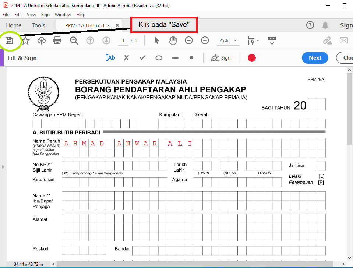The width and height of the screenshot is (353, 268).
Task: Share the document via email icon
Action: [x=344, y=40]
